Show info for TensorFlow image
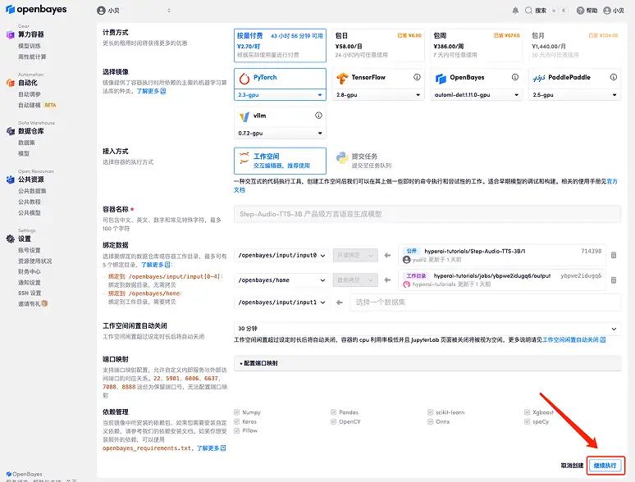 coord(417,77)
